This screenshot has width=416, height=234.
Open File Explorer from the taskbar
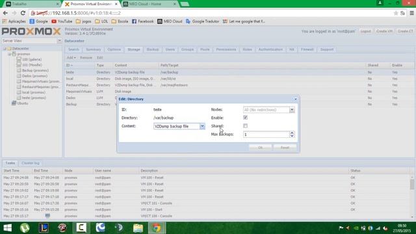(x=138, y=228)
